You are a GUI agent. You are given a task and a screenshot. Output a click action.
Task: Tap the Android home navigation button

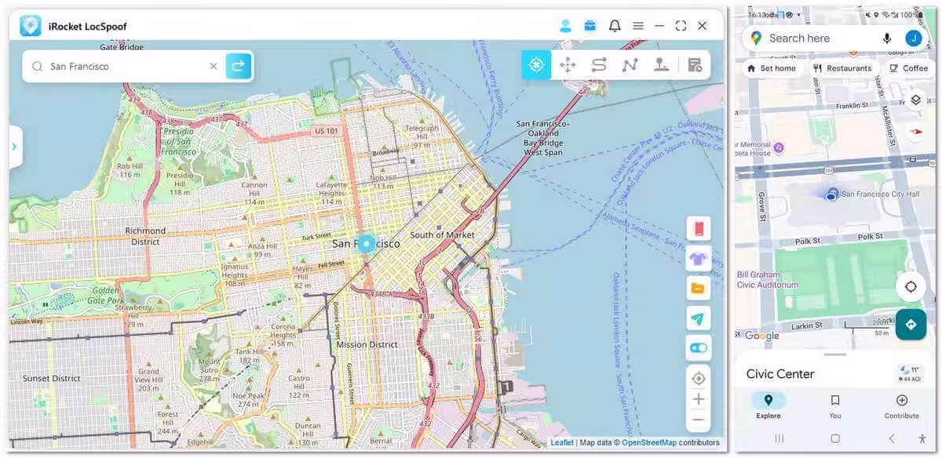(835, 438)
